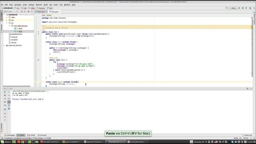Toggle Use Soft Wraps in Run panel
256x144 pixels.
9,99
